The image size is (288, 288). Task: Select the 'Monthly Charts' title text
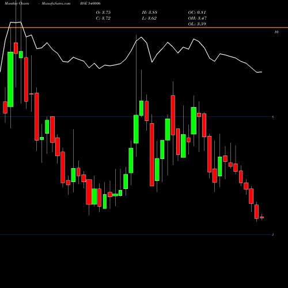[x=17, y=3]
